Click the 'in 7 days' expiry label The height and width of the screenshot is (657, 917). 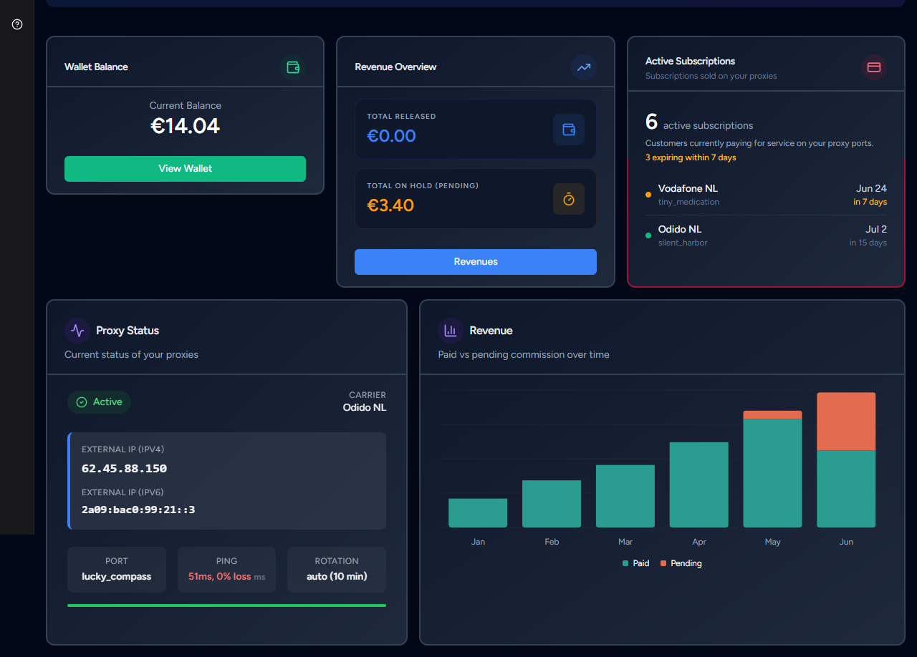[870, 203]
